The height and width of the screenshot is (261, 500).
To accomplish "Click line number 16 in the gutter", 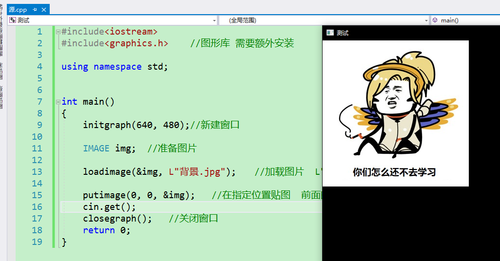I will (x=37, y=207).
